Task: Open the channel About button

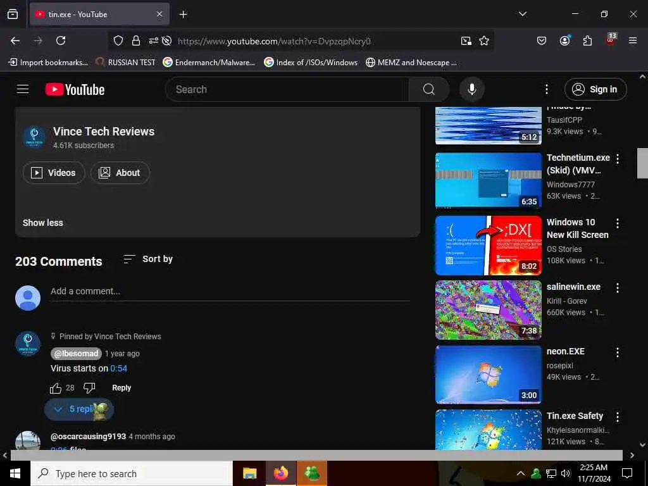Action: click(120, 173)
